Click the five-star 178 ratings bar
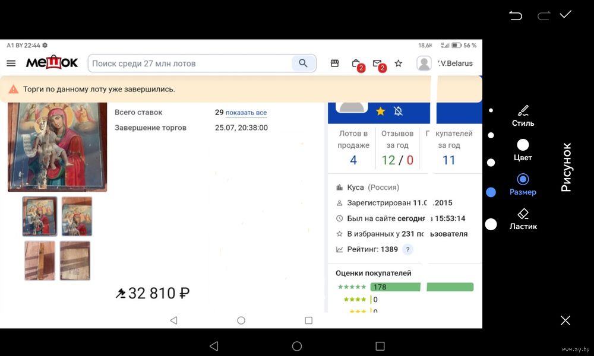The height and width of the screenshot is (356, 594). [x=422, y=287]
